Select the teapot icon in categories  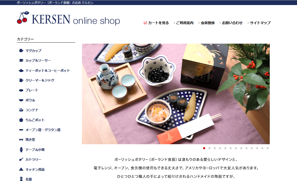[x=21, y=70]
